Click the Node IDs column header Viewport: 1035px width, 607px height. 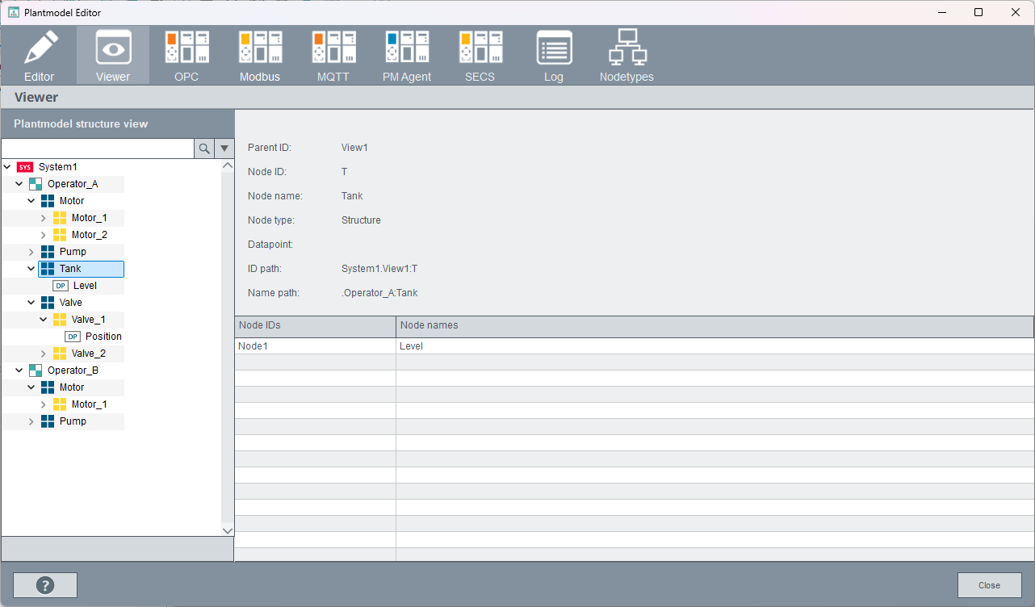316,326
